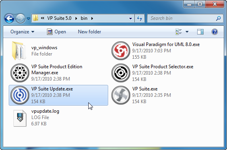Screen dimensions: 227x150
Task: Select the Visual Paradigm for UML 8.0.exe name
Action: (166, 44)
